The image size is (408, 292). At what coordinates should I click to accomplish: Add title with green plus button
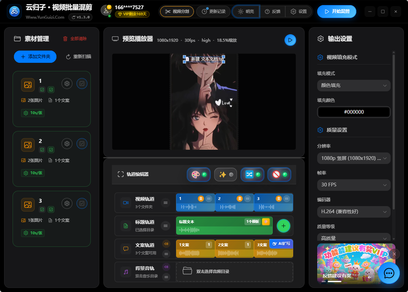point(284,226)
